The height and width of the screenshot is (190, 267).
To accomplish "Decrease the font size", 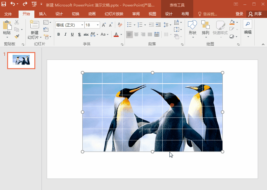I will point(111,25).
